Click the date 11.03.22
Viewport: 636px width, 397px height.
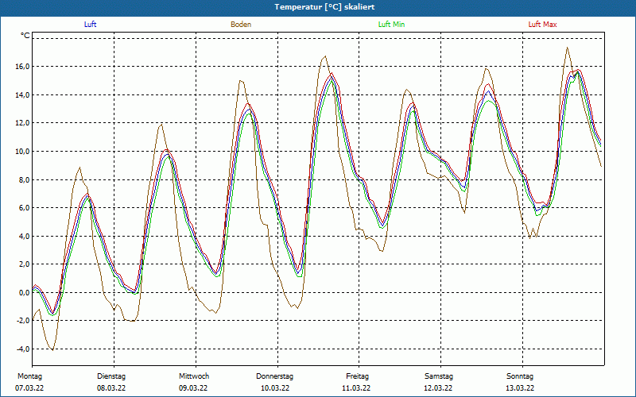(x=356, y=388)
